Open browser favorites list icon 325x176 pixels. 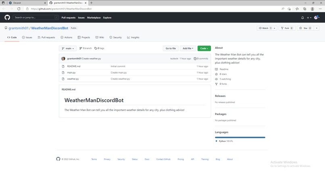(x=297, y=9)
